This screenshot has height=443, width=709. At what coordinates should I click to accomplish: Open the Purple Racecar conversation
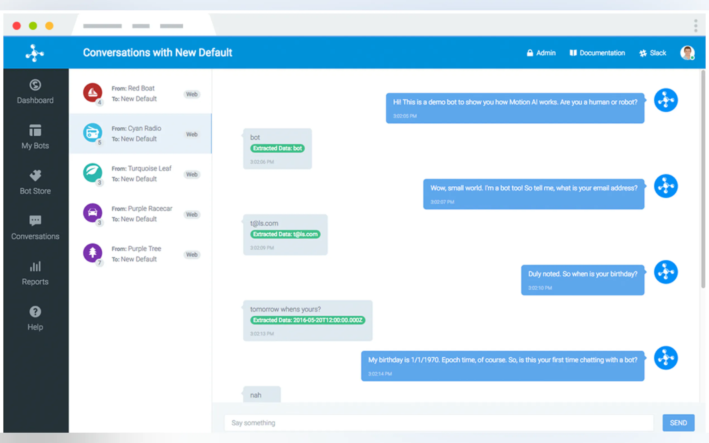click(x=141, y=214)
